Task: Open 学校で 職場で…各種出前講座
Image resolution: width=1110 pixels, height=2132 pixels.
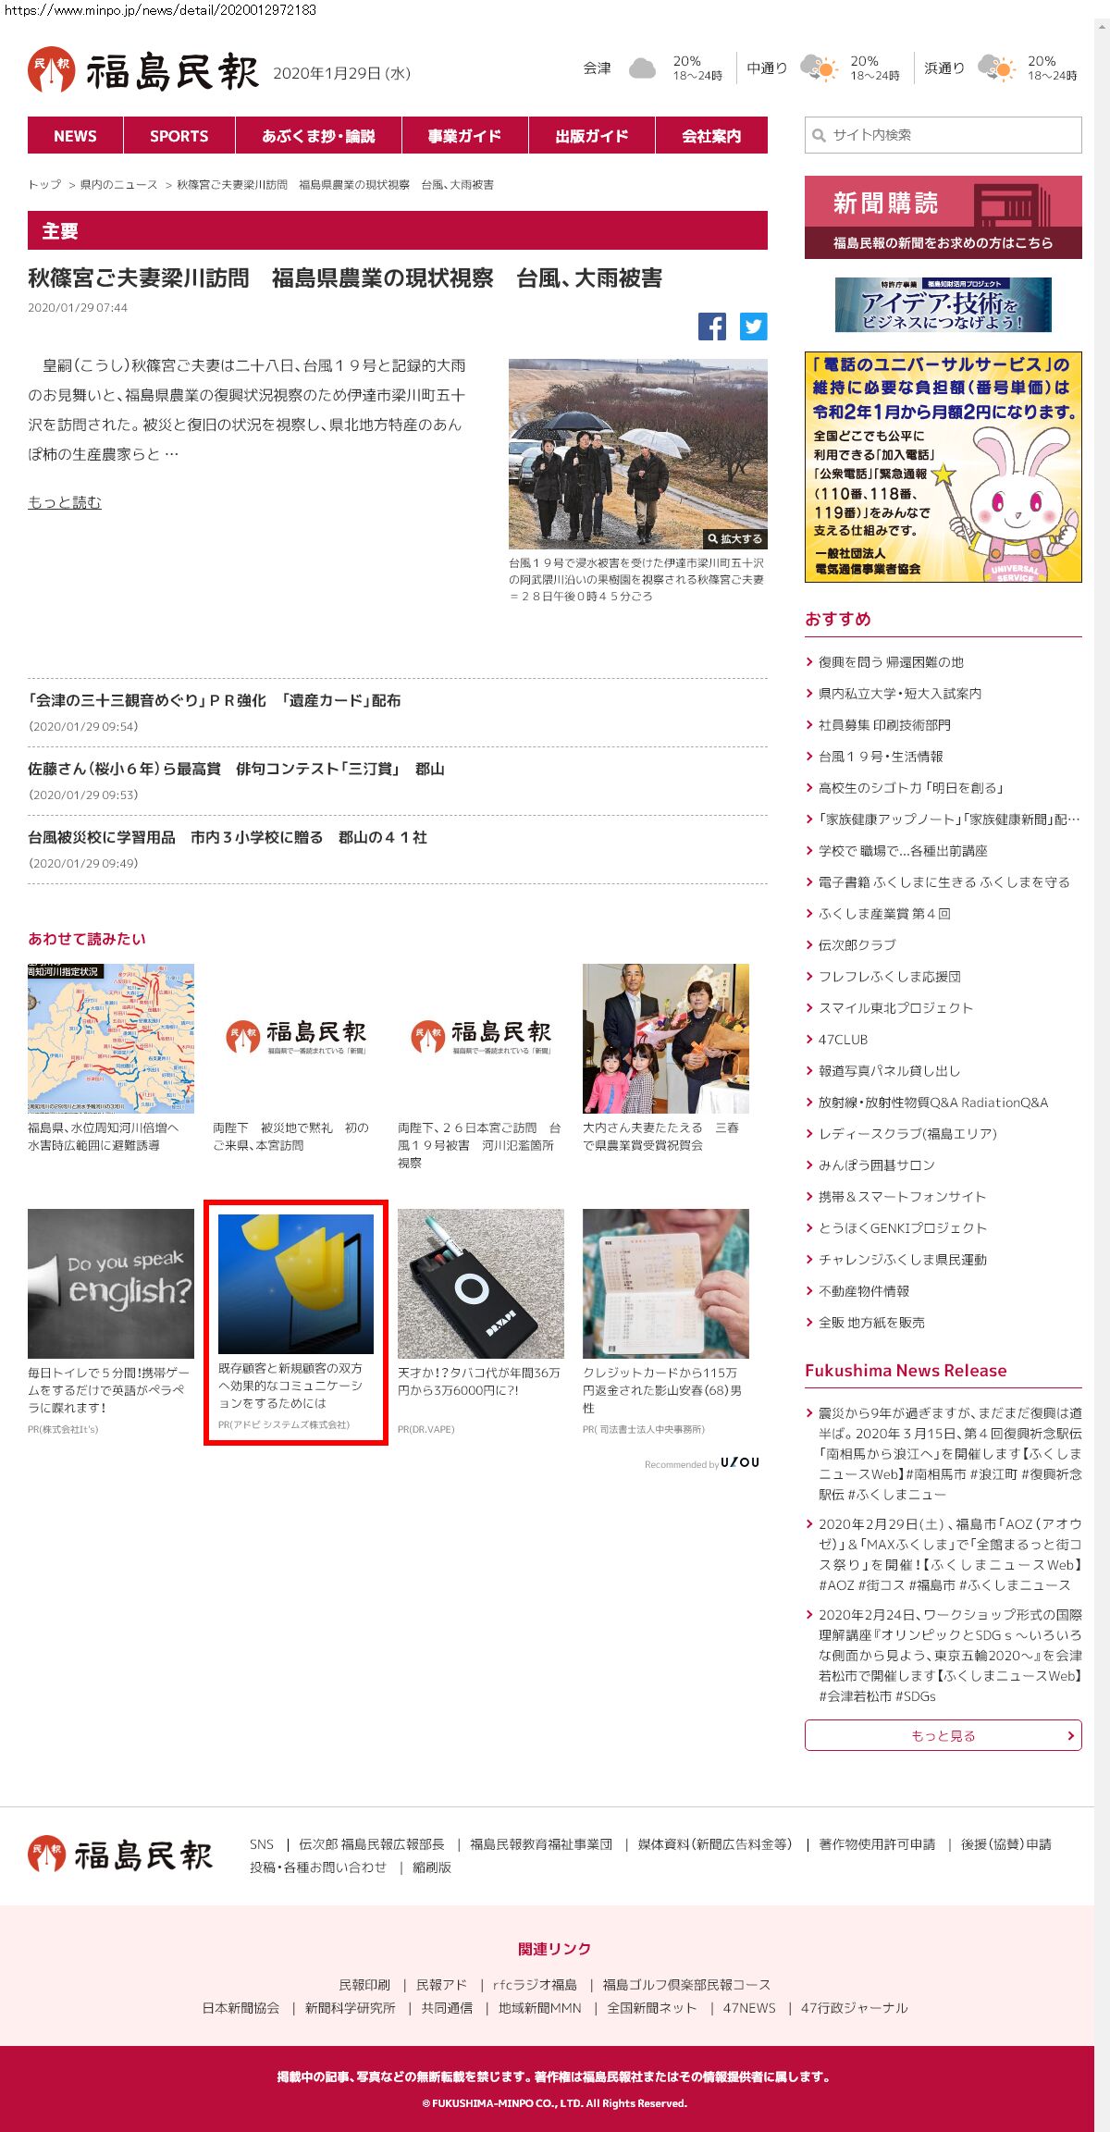Action: [903, 851]
